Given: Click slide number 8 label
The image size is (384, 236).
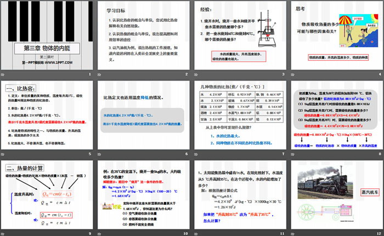Looking at the screenshot, I should click(380, 154).
